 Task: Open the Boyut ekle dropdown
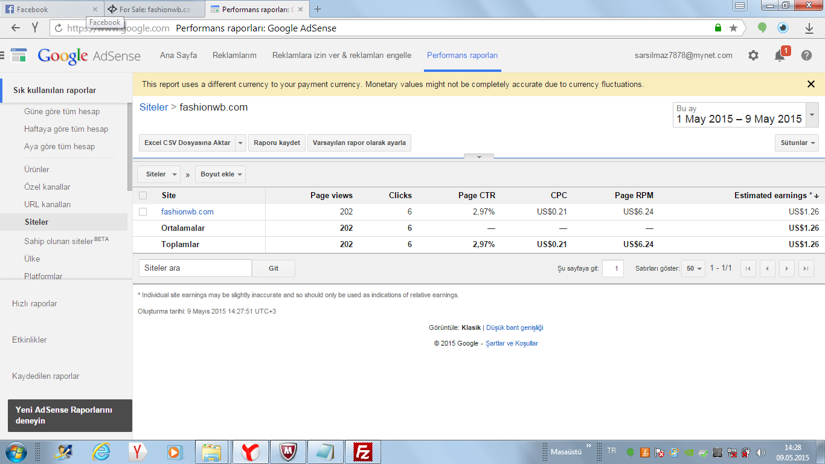[x=220, y=174]
